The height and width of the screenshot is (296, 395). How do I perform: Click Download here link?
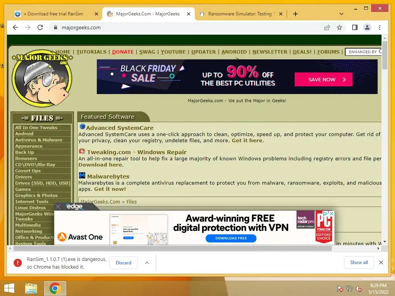(100, 165)
